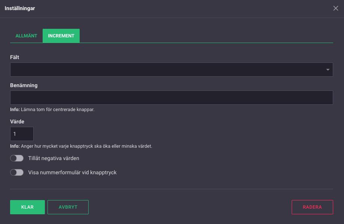This screenshot has height=224, width=344.
Task: Turn on Visa nummerformulär vid knapptryck switch
Action: [17, 172]
